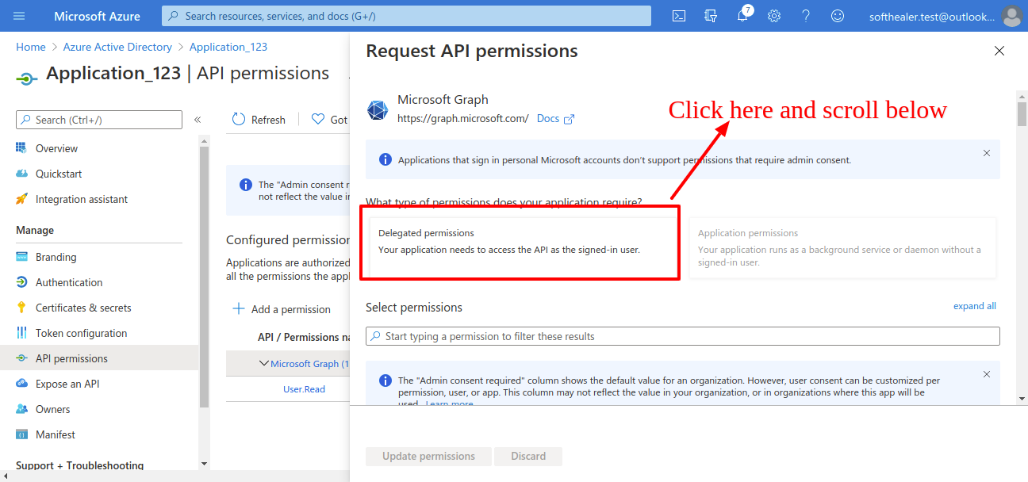Go to Home breadcrumb
The height and width of the screenshot is (482, 1028).
(31, 47)
